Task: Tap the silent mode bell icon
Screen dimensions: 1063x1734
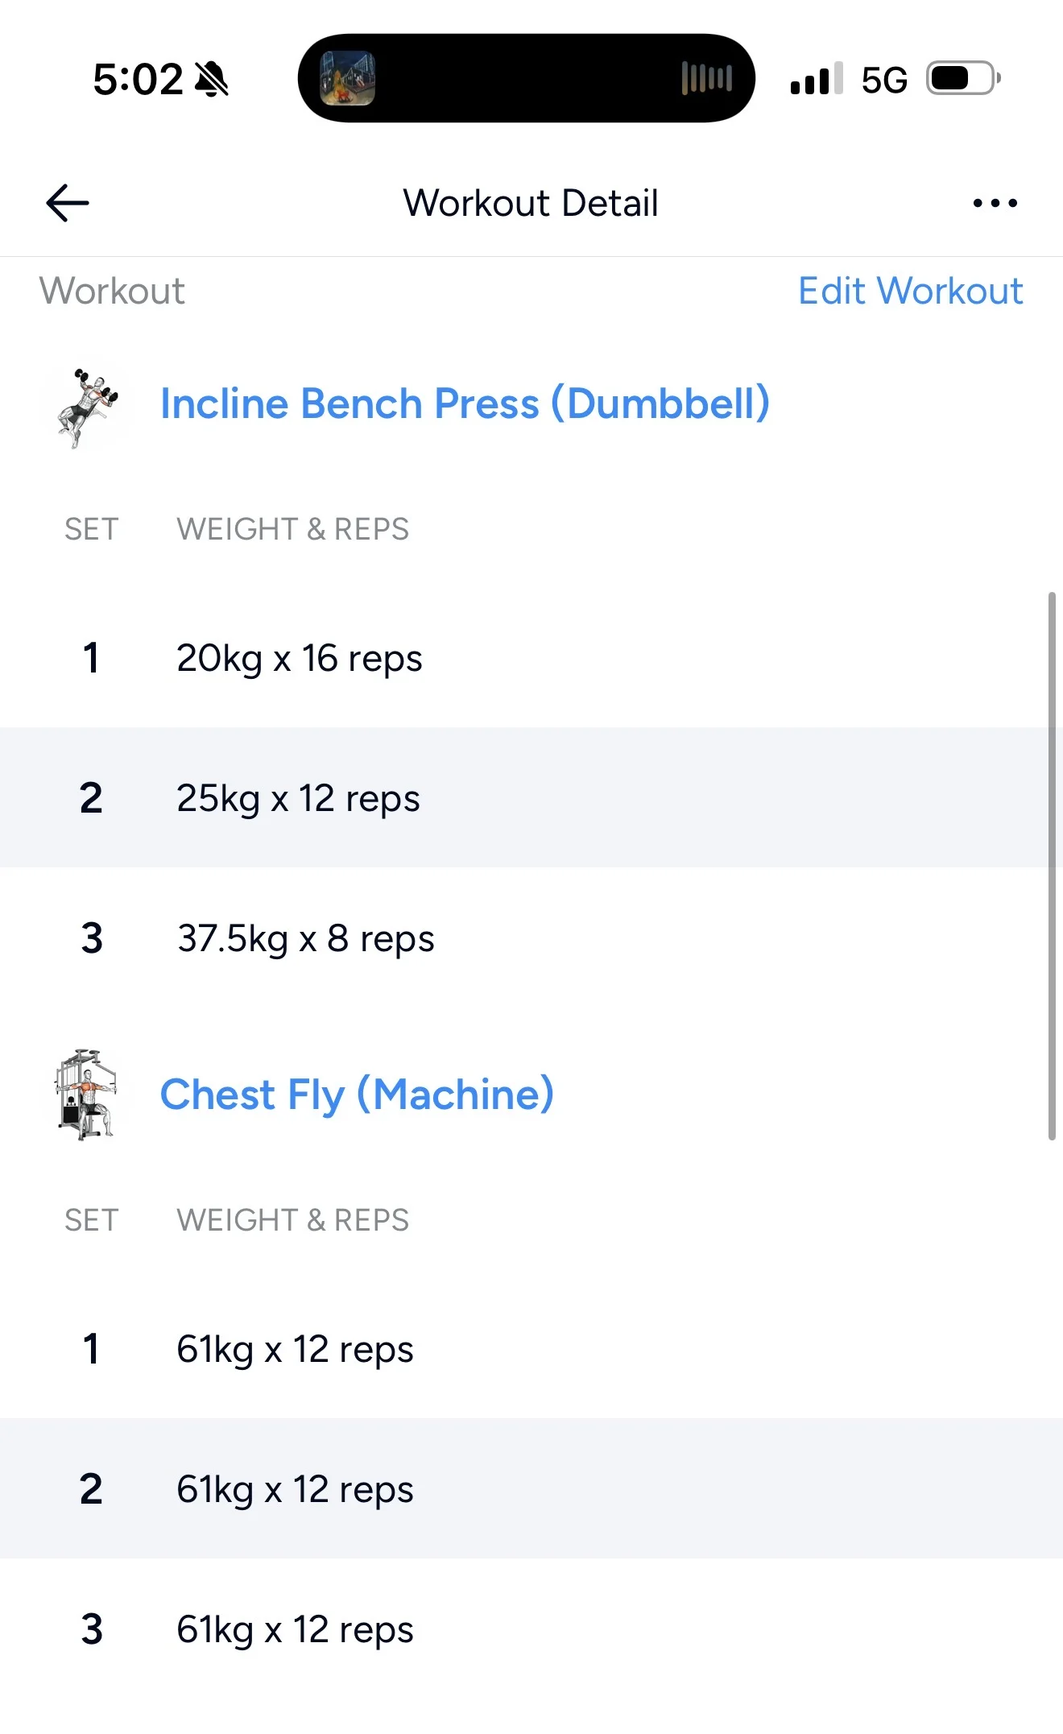Action: [x=212, y=80]
